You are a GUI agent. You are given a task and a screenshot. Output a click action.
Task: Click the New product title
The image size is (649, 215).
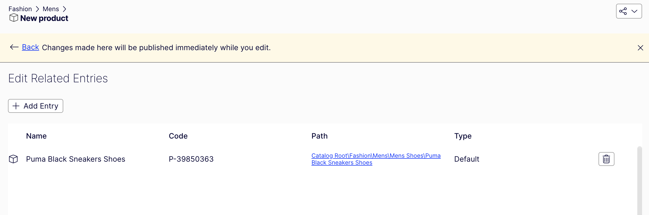(x=44, y=18)
